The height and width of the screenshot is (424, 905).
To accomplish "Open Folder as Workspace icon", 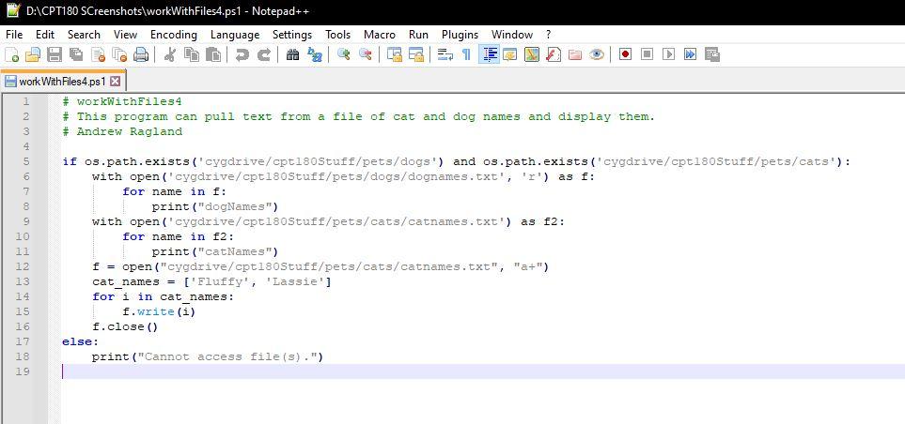I will point(575,54).
